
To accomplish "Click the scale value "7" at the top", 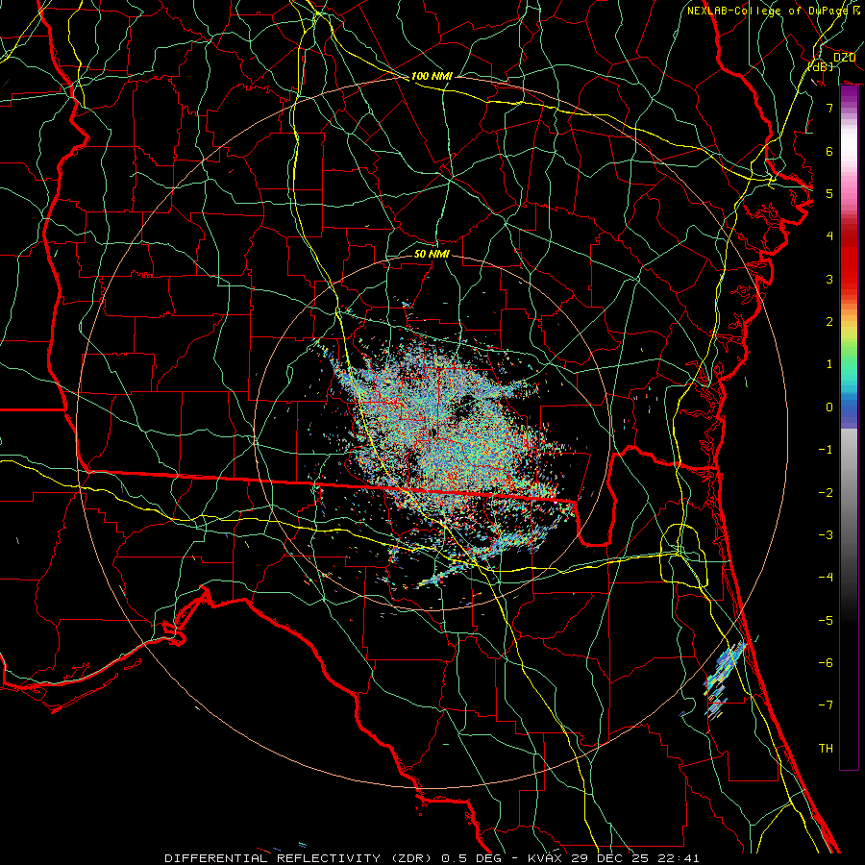I will (829, 108).
